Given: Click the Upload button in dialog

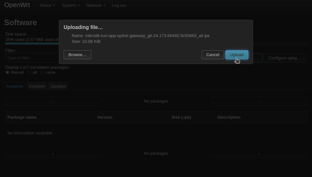Looking at the screenshot, I should coord(237,55).
